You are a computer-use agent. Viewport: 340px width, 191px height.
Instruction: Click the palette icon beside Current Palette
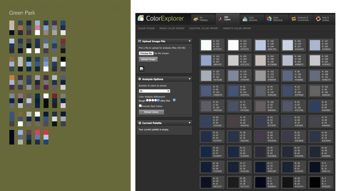point(140,123)
